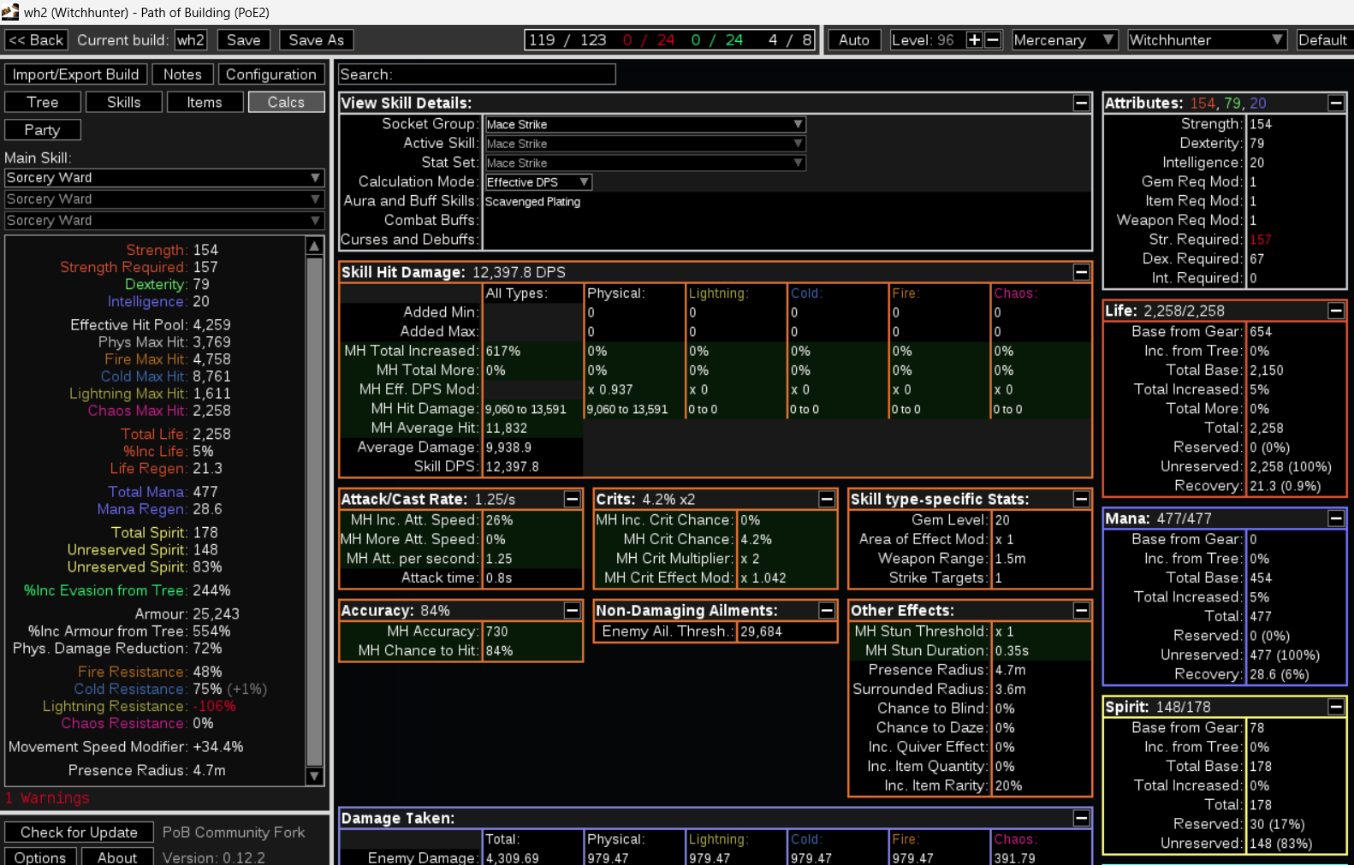Toggle the Crits section minus box
This screenshot has height=865, width=1354.
point(827,499)
